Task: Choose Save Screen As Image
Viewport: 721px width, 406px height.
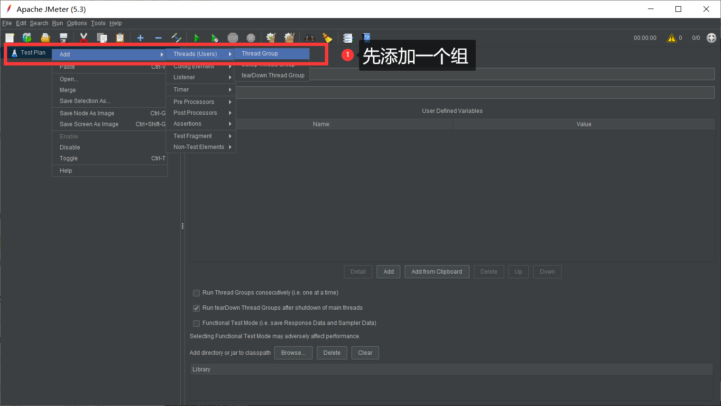Action: [110, 124]
